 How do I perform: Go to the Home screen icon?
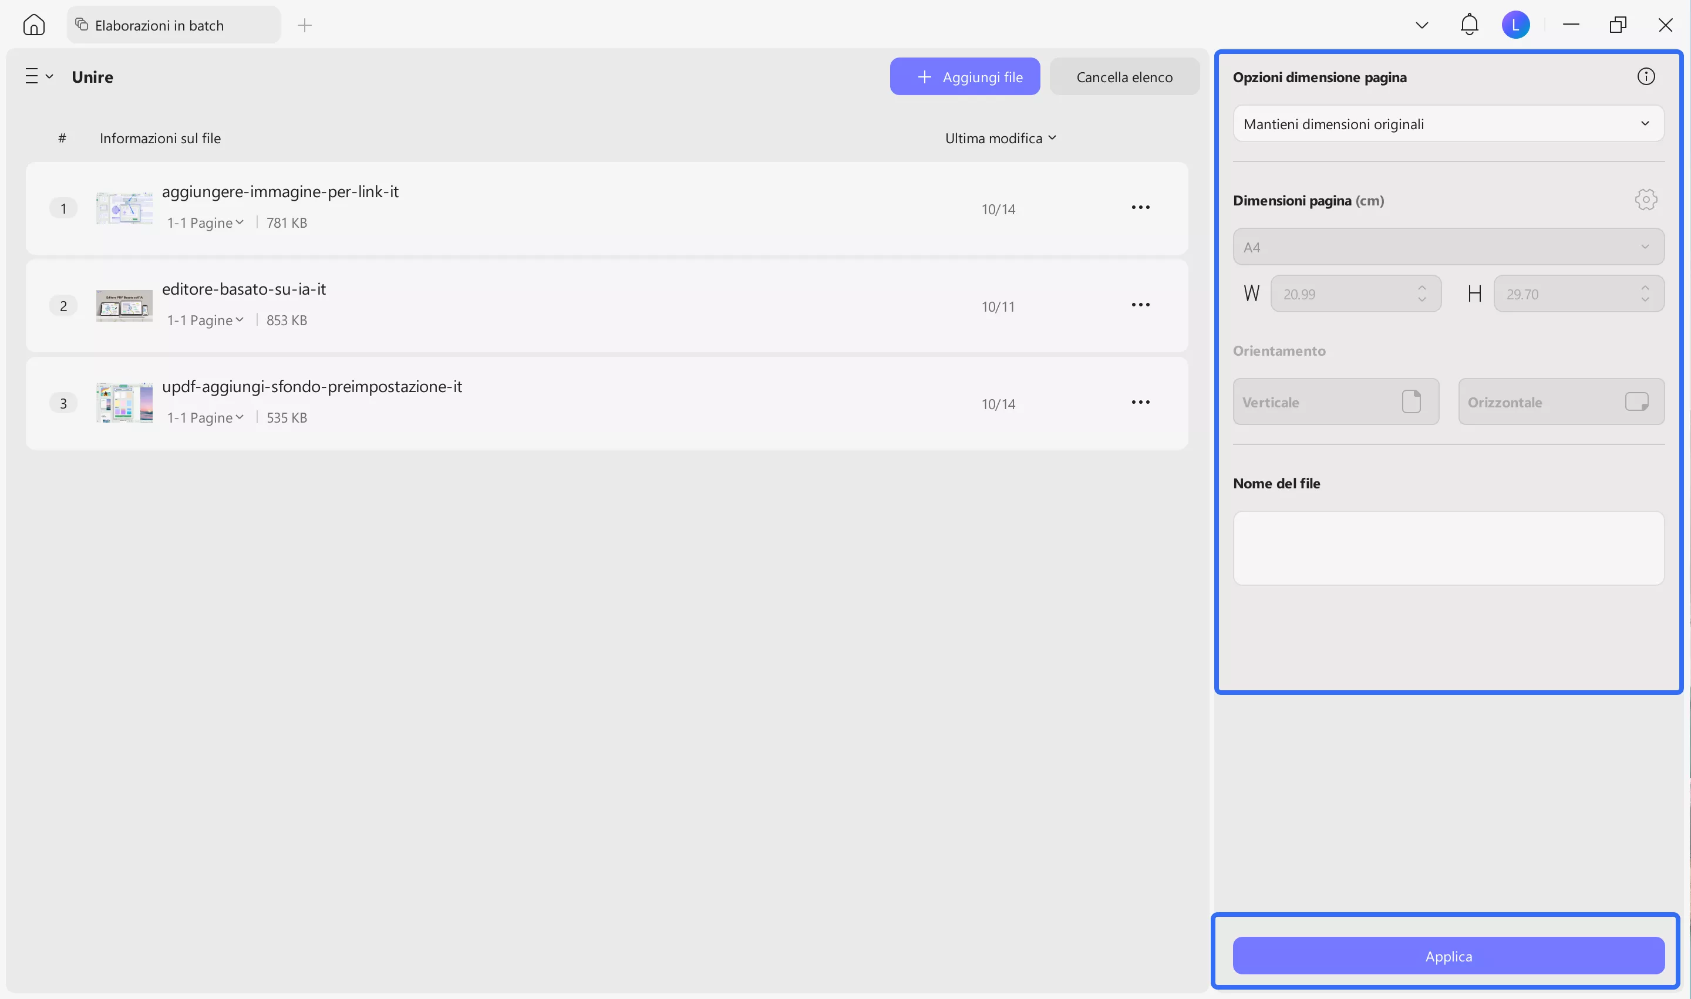[33, 25]
